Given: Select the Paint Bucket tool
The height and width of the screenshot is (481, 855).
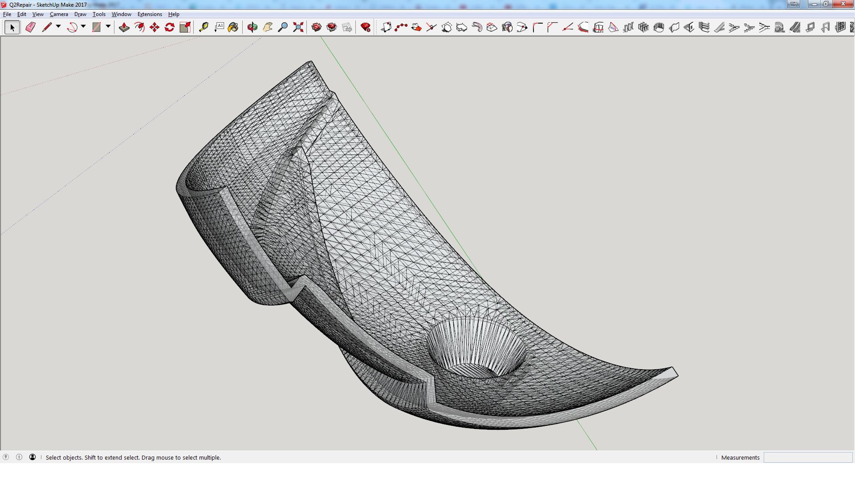Looking at the screenshot, I should (x=233, y=27).
